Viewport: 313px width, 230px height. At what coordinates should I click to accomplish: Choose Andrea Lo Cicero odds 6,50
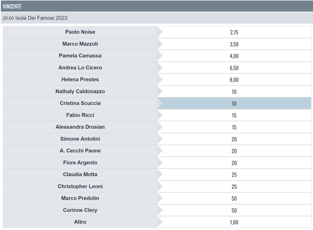coord(234,68)
